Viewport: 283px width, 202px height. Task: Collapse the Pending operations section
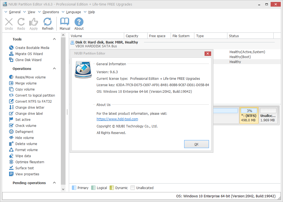[x=54, y=183]
